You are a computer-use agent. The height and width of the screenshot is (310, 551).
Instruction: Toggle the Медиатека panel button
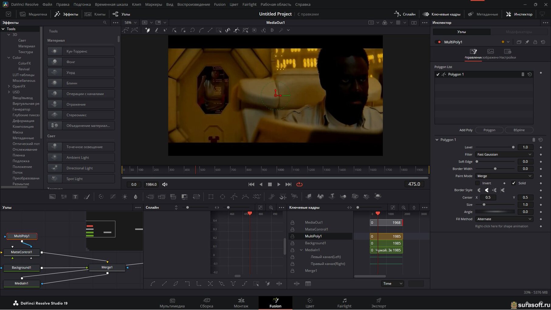pos(33,14)
